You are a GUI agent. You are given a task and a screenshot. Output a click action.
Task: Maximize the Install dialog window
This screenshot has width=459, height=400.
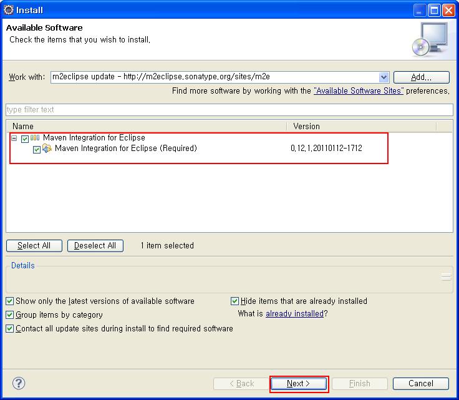(x=435, y=11)
